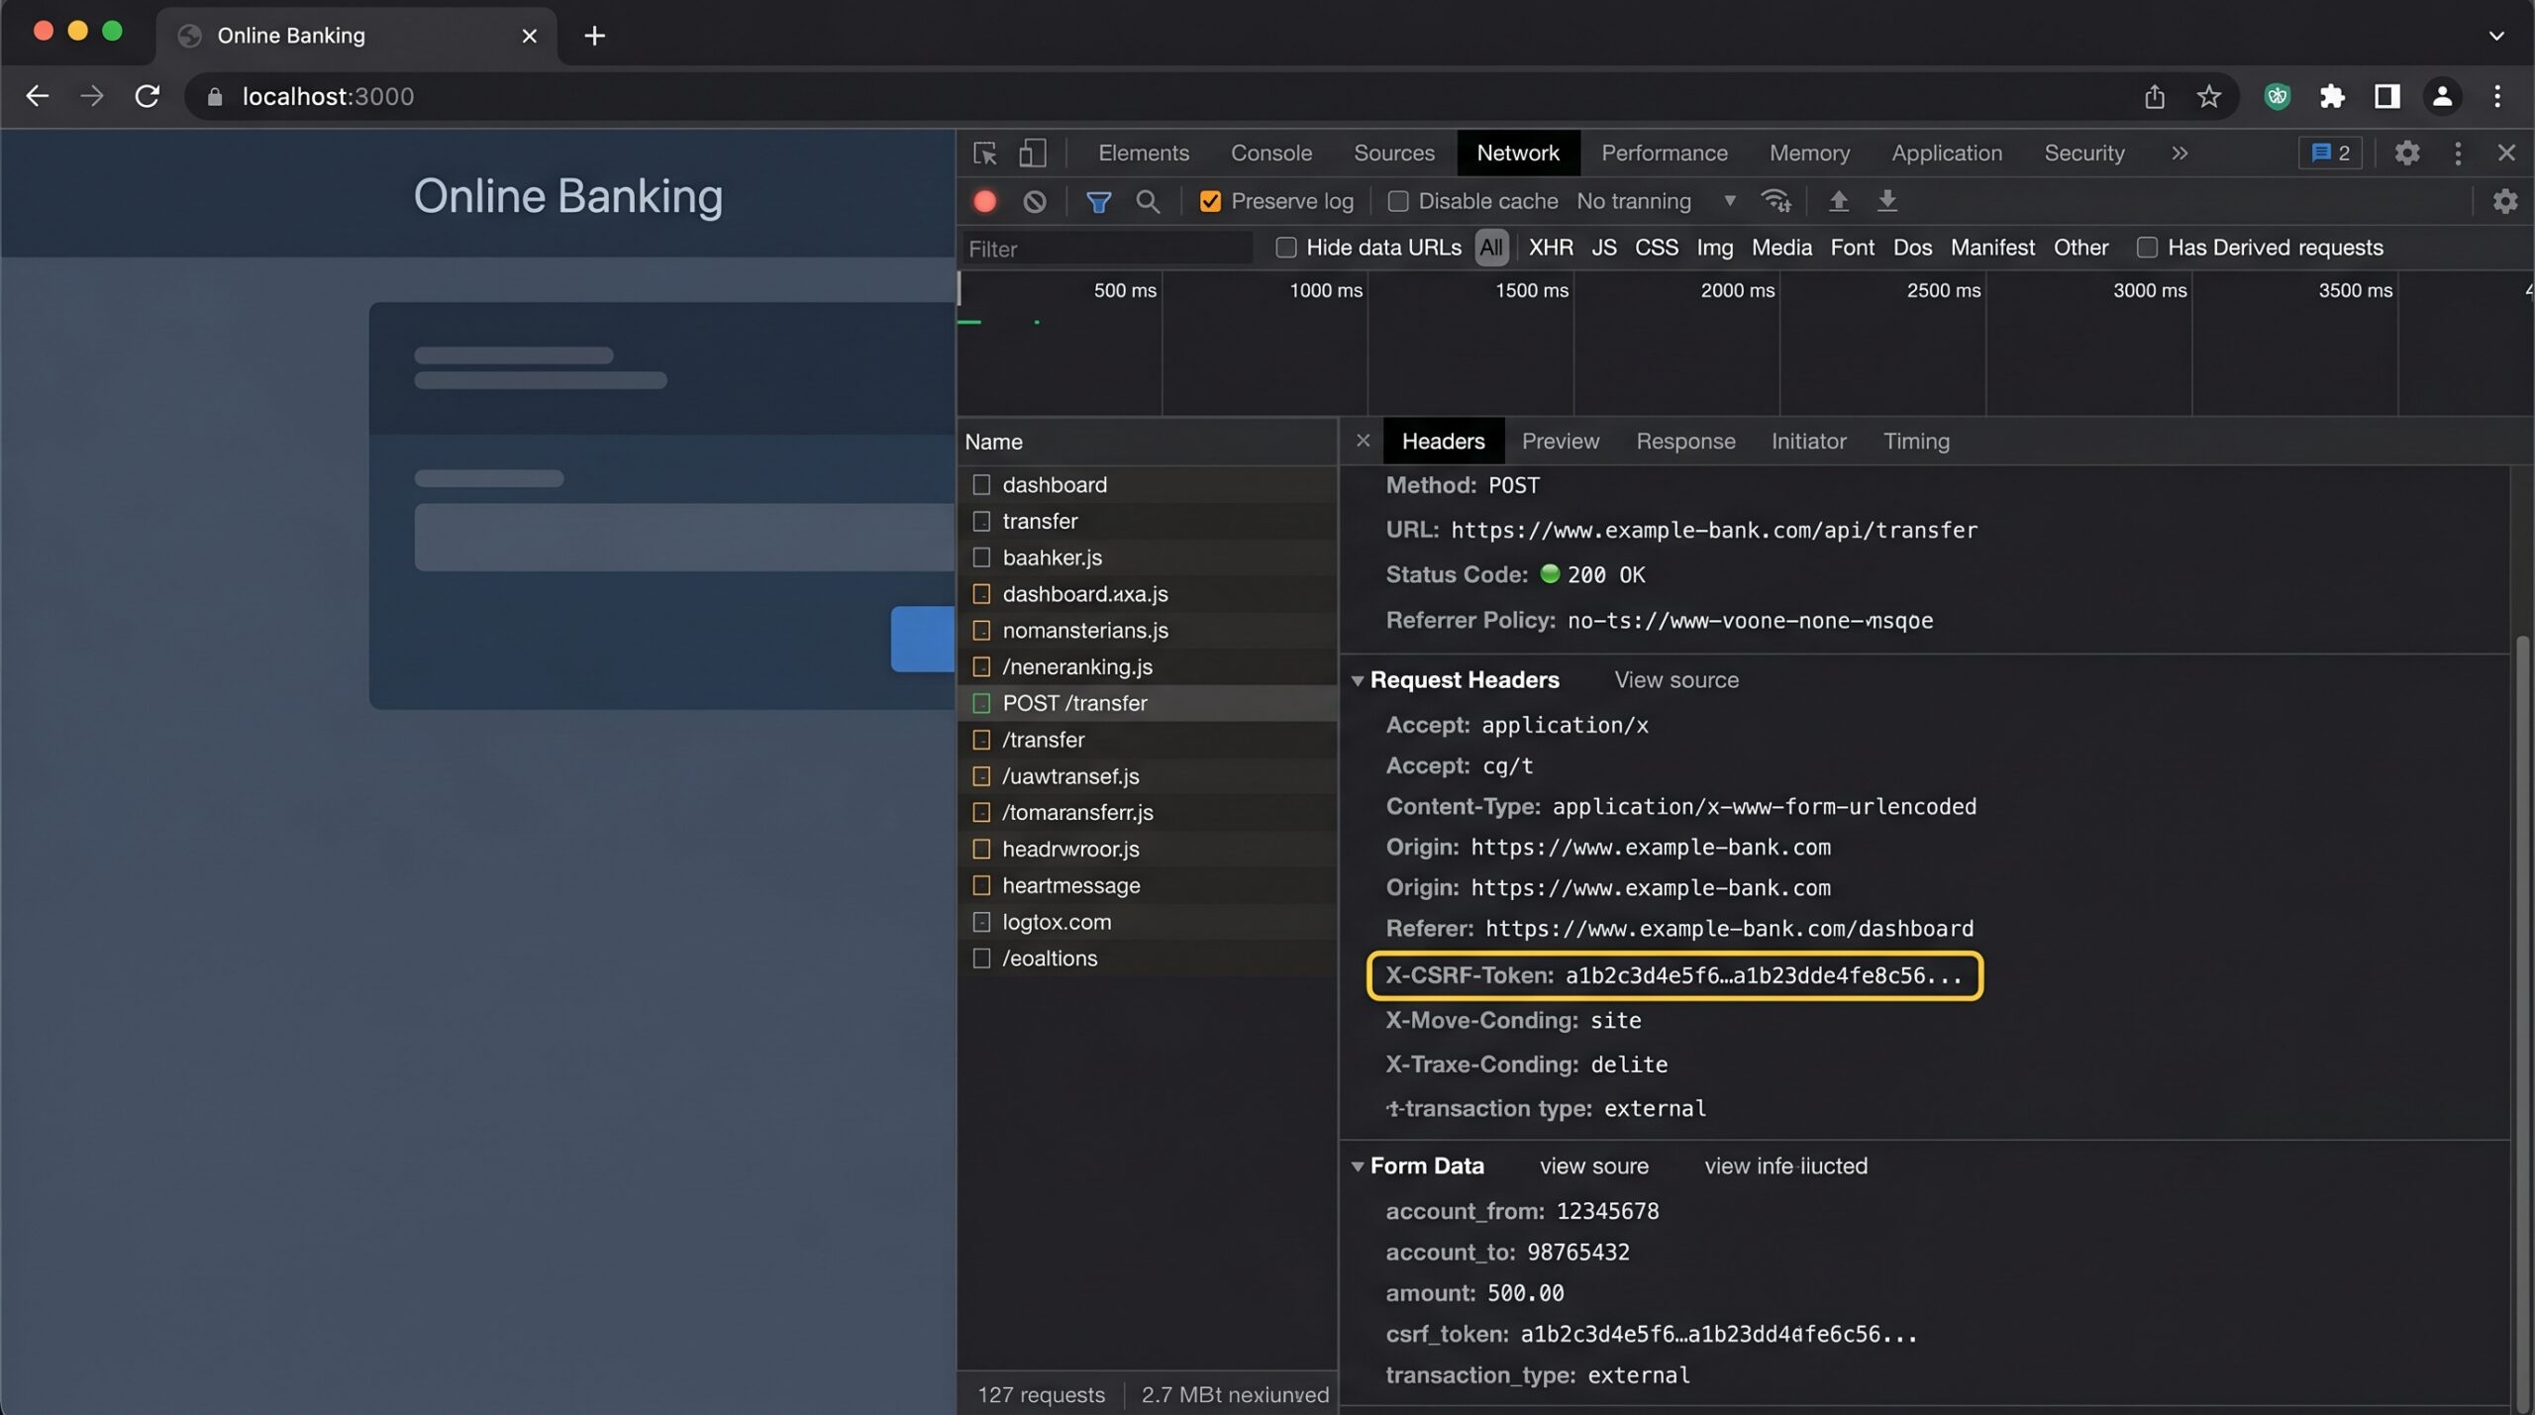This screenshot has height=1415, width=2535.
Task: Check Hide data URLs
Action: click(x=1286, y=248)
